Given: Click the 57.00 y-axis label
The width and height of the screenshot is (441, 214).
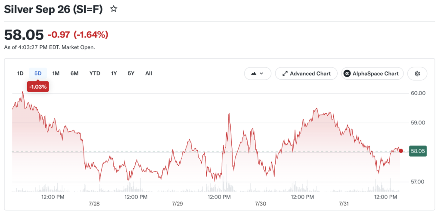Looking at the screenshot, I should [x=418, y=182].
